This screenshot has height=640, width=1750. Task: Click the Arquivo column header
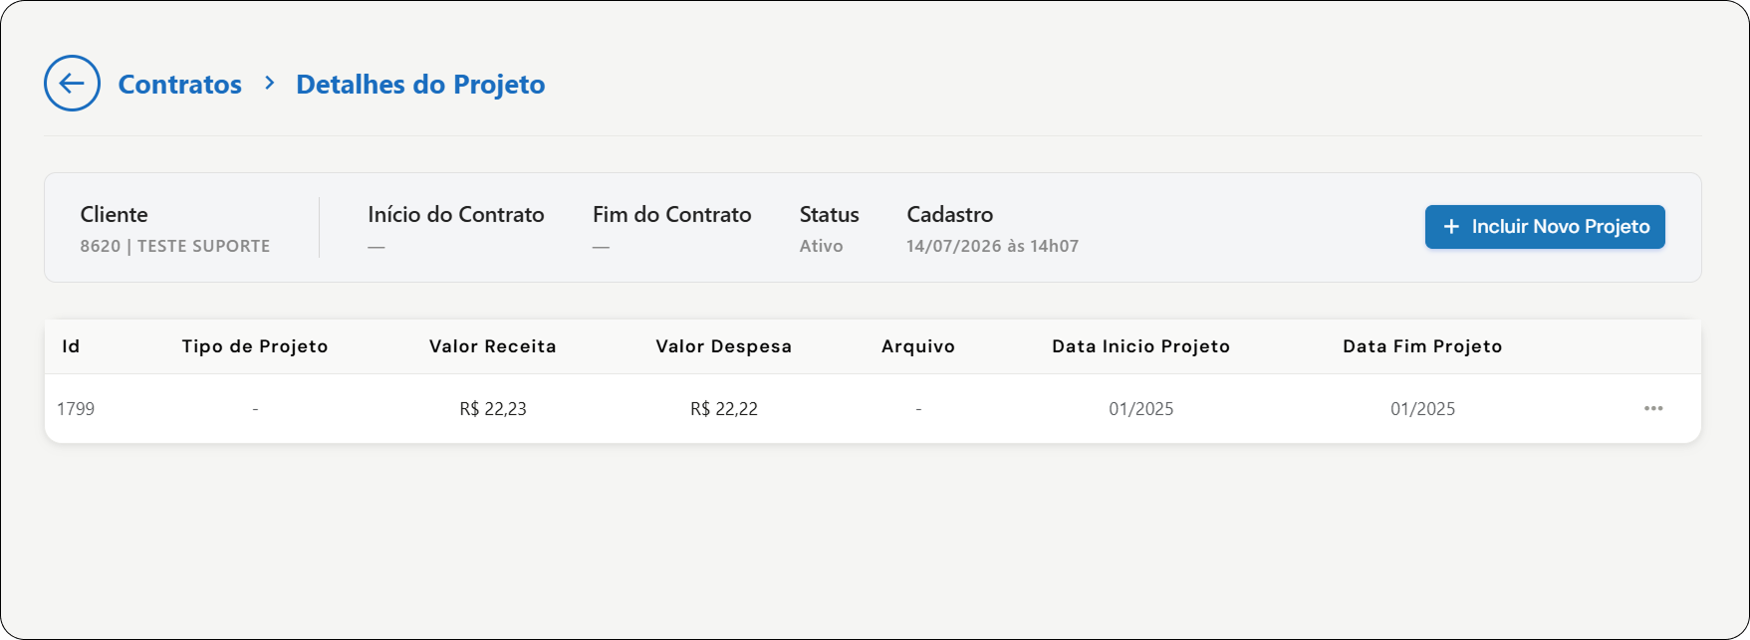point(918,346)
